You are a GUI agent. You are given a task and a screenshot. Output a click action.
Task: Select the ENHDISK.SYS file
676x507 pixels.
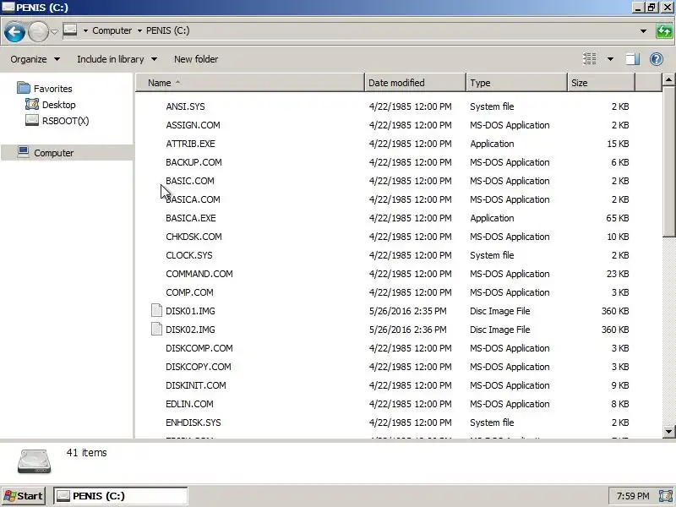coord(194,422)
